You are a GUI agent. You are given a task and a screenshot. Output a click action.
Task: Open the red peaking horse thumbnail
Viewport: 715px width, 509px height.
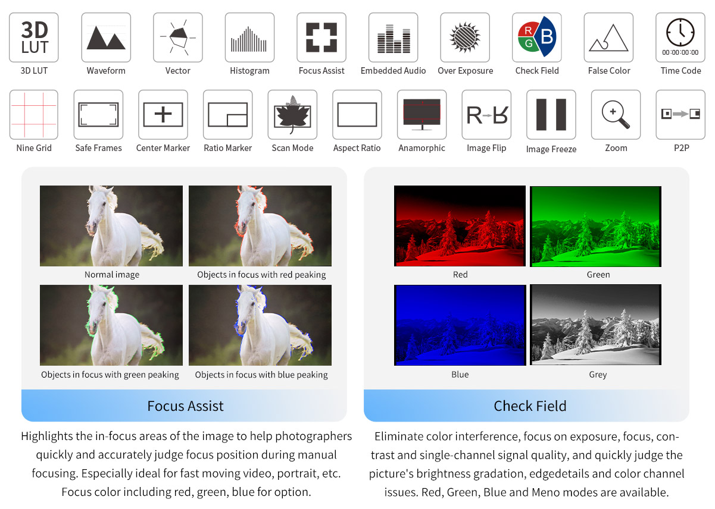pyautogui.click(x=260, y=226)
